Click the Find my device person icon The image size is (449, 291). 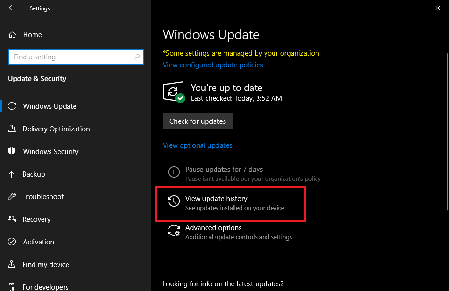(12, 264)
